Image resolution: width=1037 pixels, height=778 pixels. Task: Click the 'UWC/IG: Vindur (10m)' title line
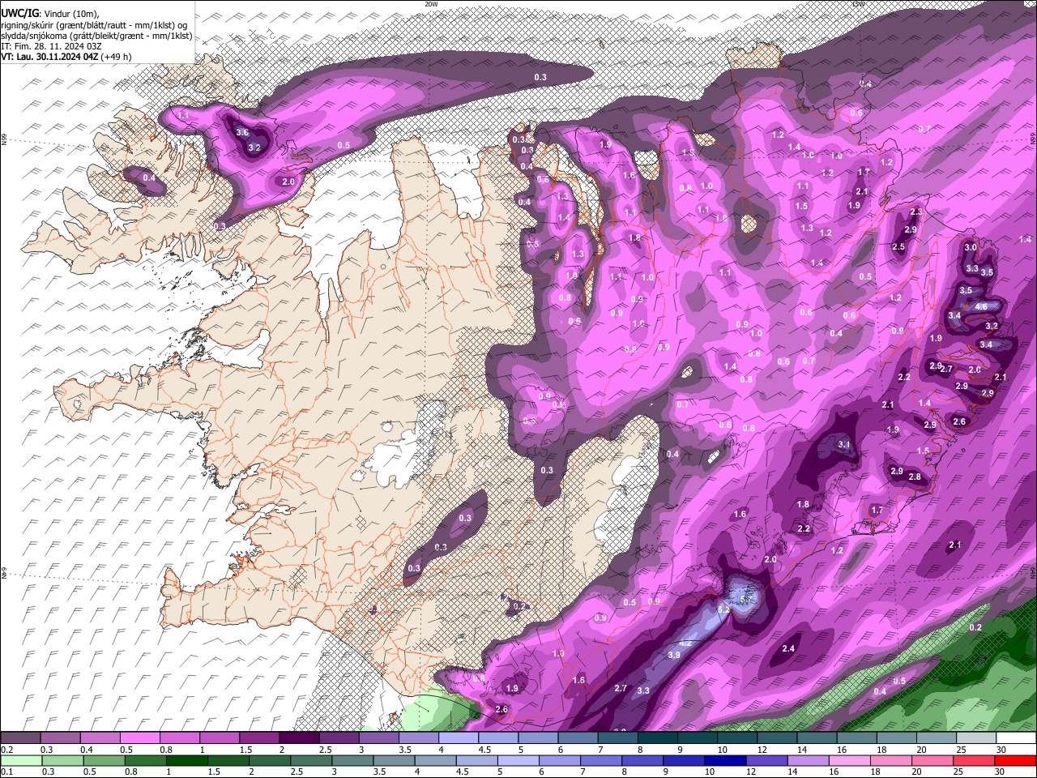51,14
